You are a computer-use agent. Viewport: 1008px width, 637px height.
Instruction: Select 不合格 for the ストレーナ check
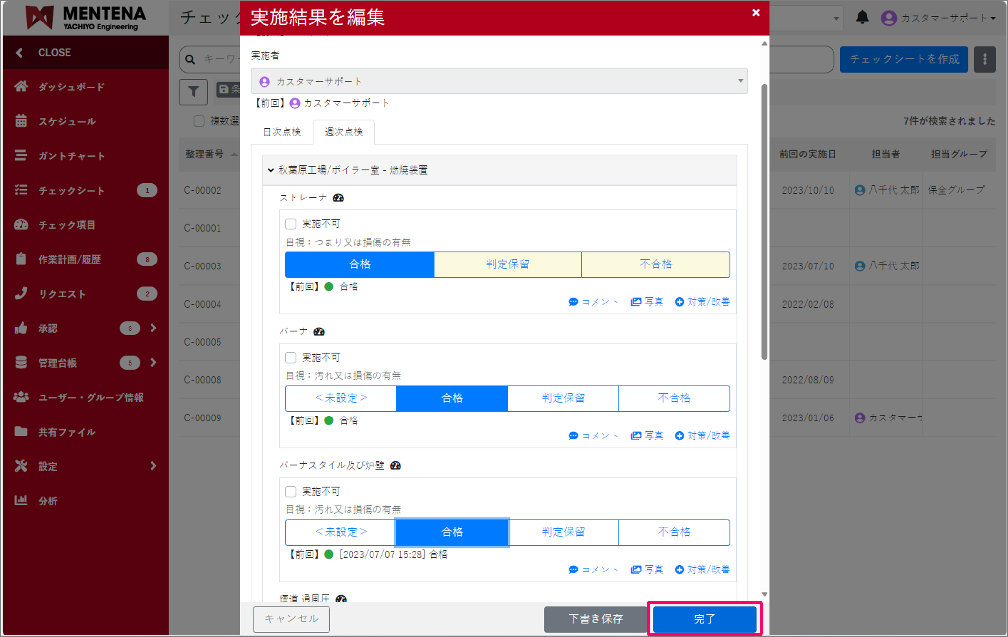click(656, 264)
